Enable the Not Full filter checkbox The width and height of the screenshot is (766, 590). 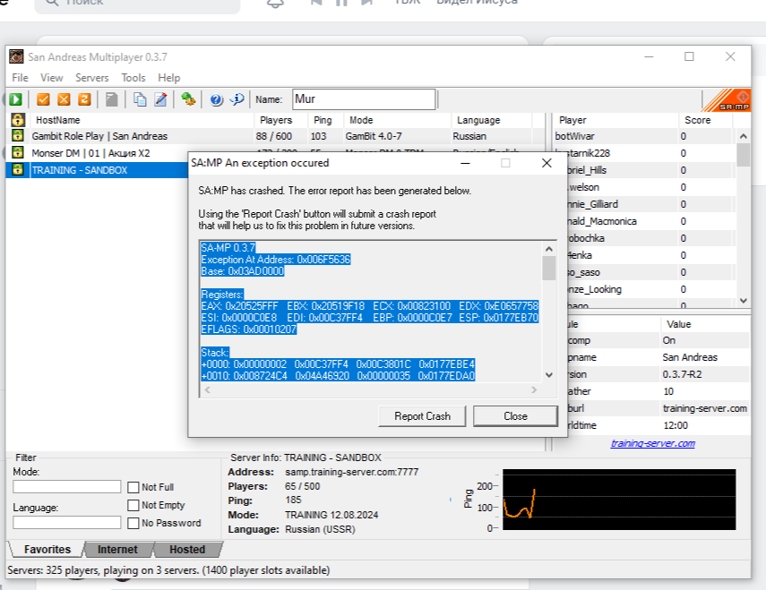click(x=133, y=488)
